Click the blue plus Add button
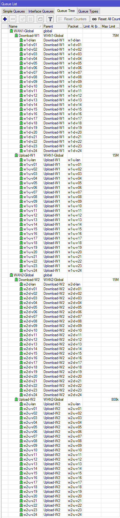The width and height of the screenshot is (120, 518). [x=5, y=19]
